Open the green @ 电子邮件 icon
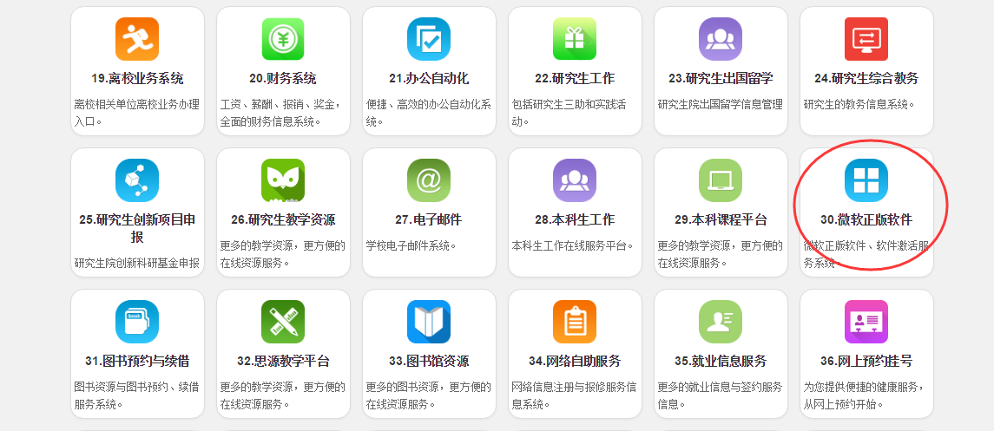 point(429,180)
